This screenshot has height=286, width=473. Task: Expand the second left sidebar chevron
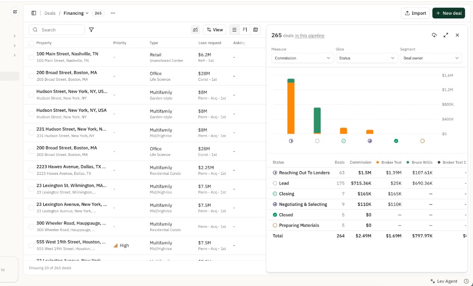point(14,46)
